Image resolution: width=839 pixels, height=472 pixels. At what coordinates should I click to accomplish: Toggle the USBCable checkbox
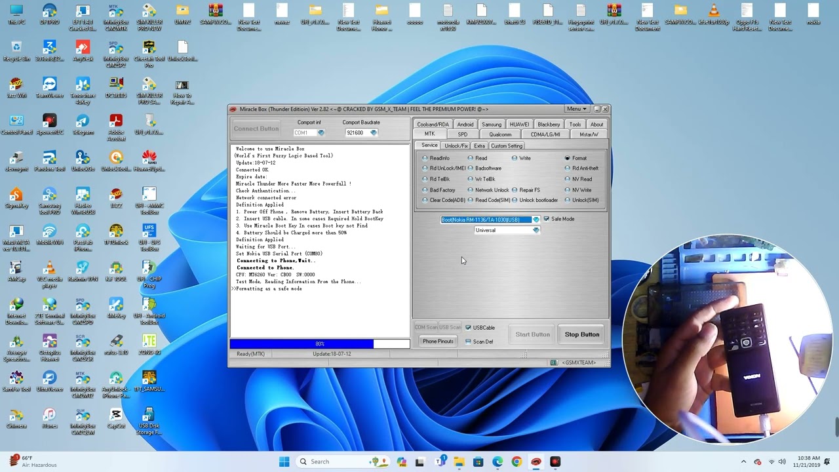(x=480, y=328)
